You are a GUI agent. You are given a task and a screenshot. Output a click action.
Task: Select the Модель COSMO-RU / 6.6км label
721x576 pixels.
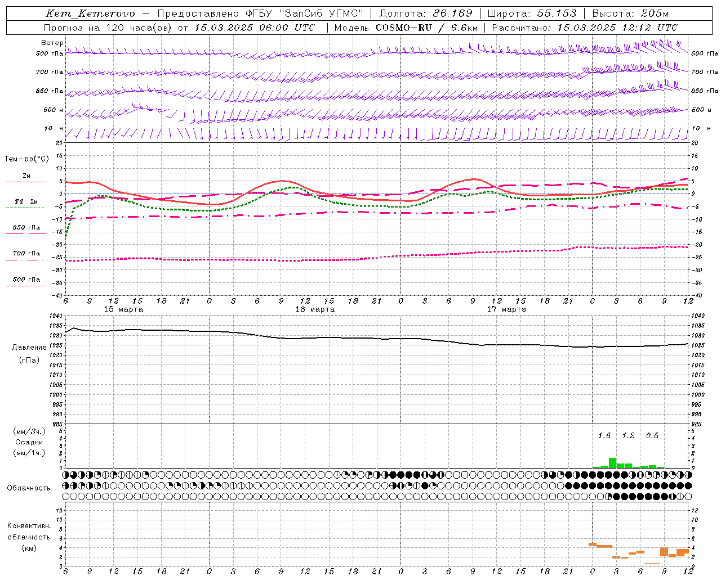click(x=406, y=28)
